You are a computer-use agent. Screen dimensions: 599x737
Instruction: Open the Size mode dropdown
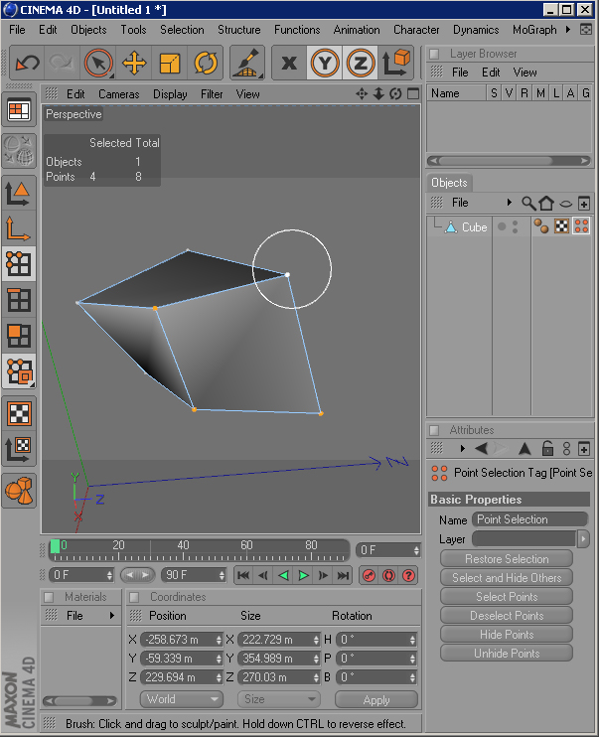coord(279,699)
